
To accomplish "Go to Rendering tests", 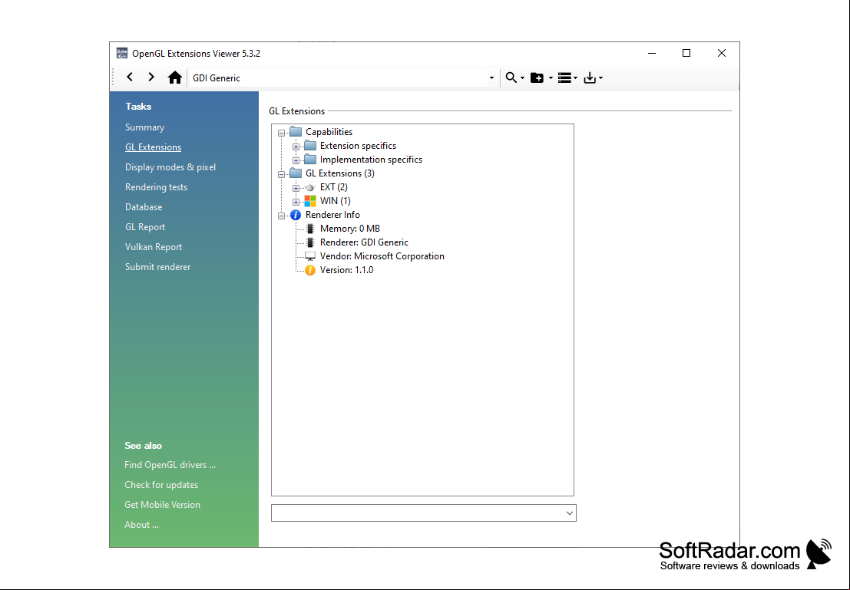I will [x=156, y=187].
